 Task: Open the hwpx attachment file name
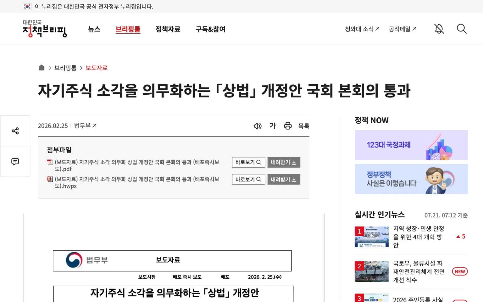tap(137, 182)
